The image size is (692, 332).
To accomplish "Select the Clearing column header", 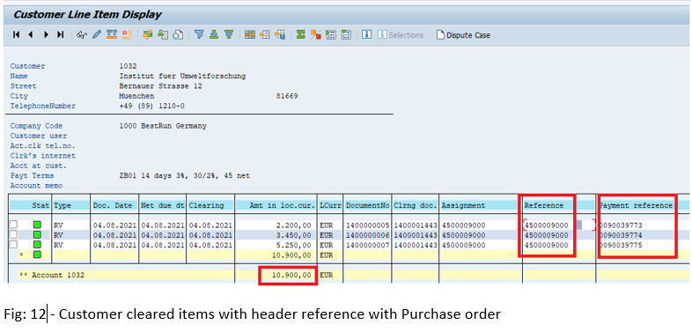I will coord(210,205).
